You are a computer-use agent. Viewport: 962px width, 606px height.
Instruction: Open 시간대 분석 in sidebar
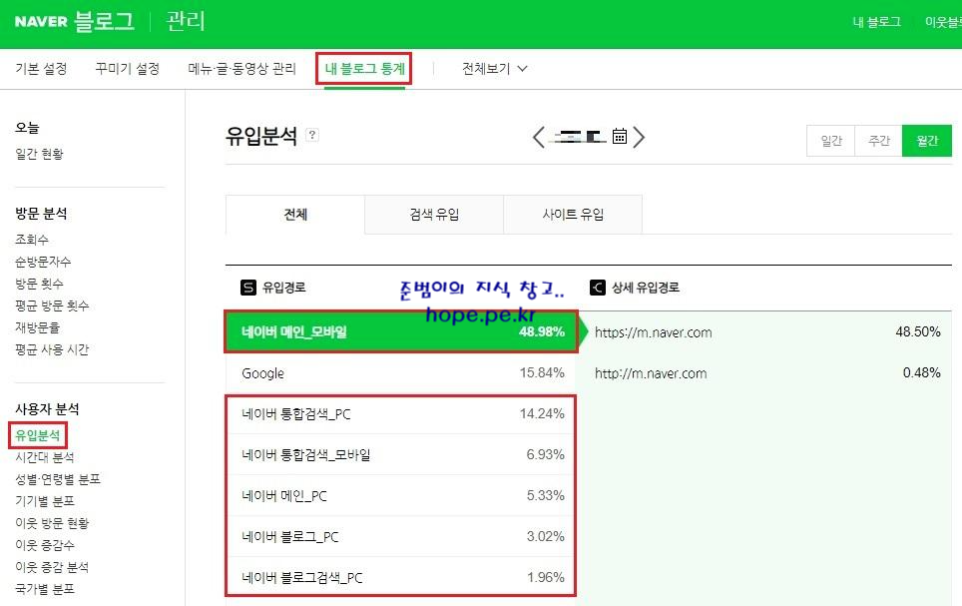click(45, 457)
